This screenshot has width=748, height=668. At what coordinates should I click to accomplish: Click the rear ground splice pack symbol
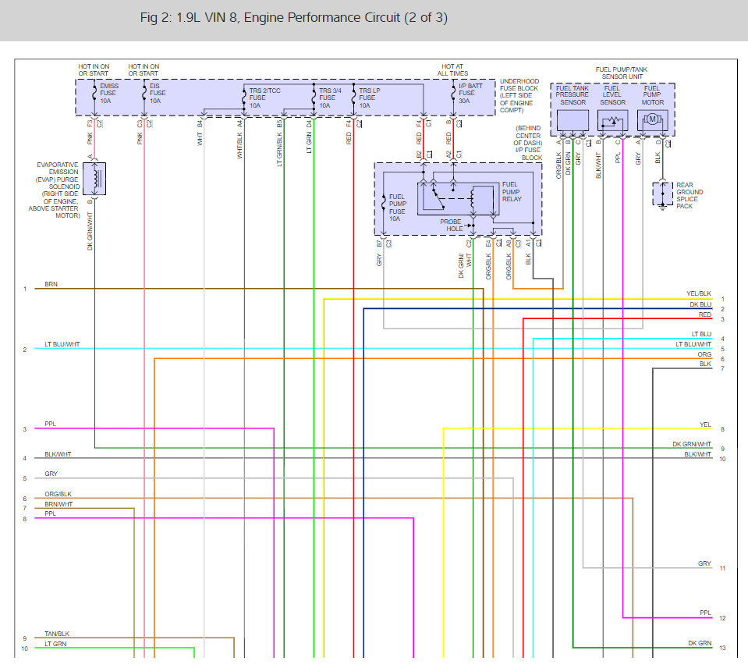pyautogui.click(x=663, y=194)
